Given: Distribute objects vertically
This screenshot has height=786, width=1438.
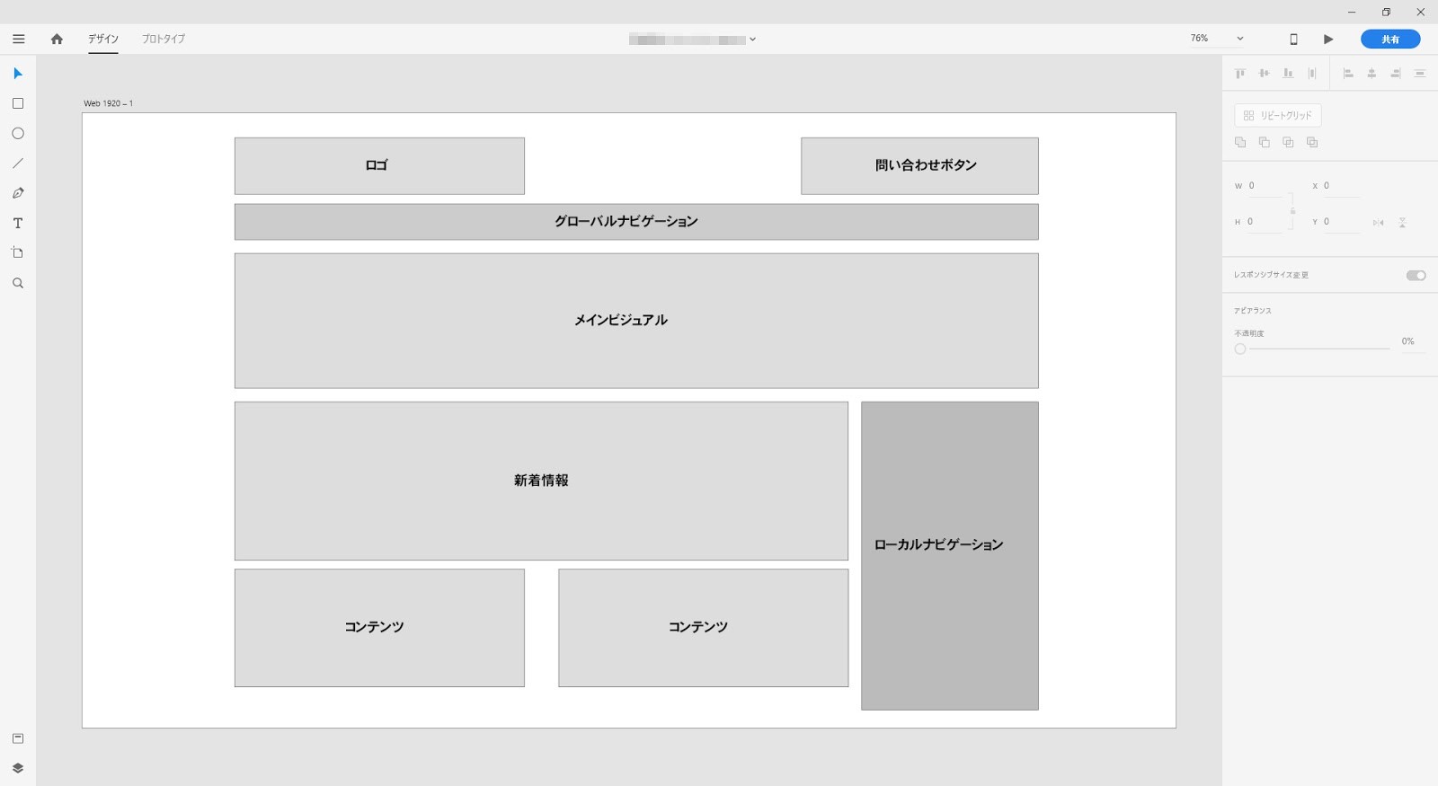Looking at the screenshot, I should [x=1420, y=74].
